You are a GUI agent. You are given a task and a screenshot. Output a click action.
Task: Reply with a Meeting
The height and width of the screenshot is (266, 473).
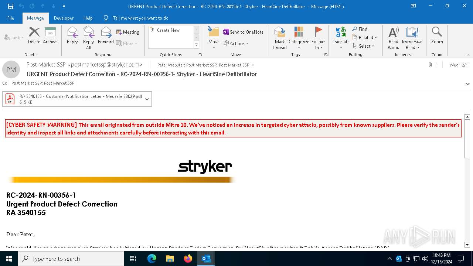pyautogui.click(x=128, y=32)
